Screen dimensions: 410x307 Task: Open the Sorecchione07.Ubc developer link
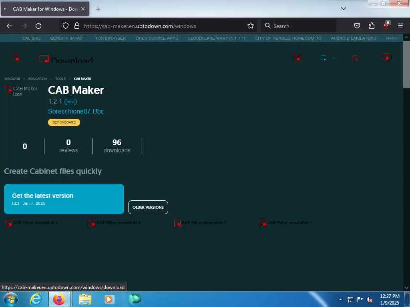click(x=76, y=111)
